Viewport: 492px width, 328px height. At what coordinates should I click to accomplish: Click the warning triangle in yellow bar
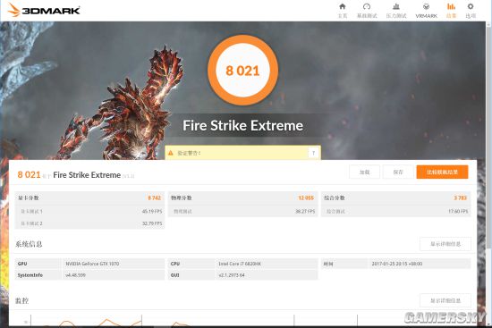pyautogui.click(x=171, y=153)
